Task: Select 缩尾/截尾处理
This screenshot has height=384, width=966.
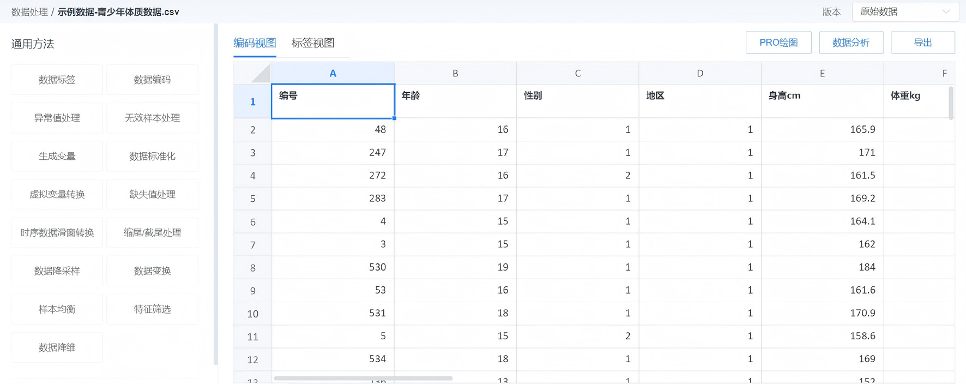Action: (x=153, y=232)
